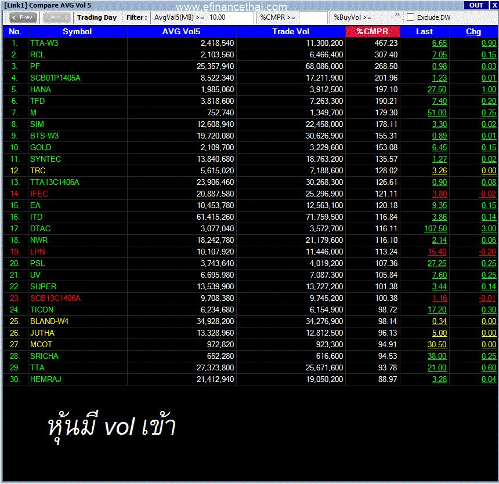Select symbol TTA13C1406A
Image resolution: width=499 pixels, height=484 pixels.
click(x=55, y=182)
